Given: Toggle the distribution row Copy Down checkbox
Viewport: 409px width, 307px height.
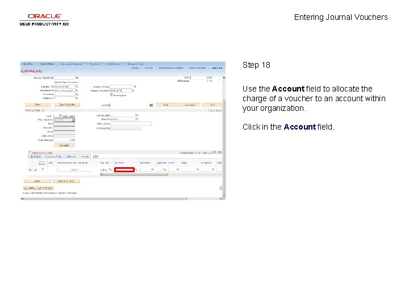Looking at the screenshot, I should (43, 169).
